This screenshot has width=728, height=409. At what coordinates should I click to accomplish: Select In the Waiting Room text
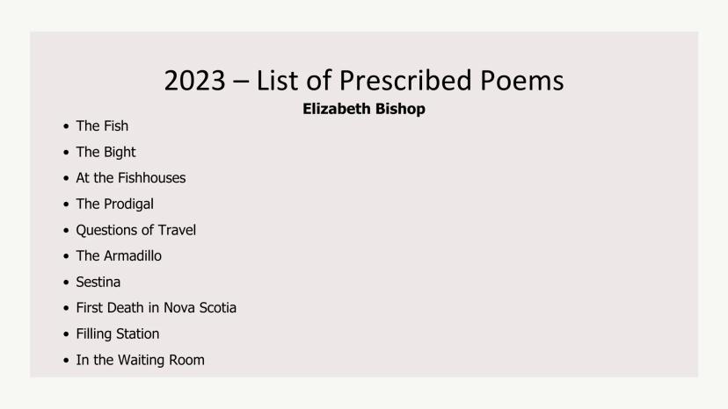point(140,360)
